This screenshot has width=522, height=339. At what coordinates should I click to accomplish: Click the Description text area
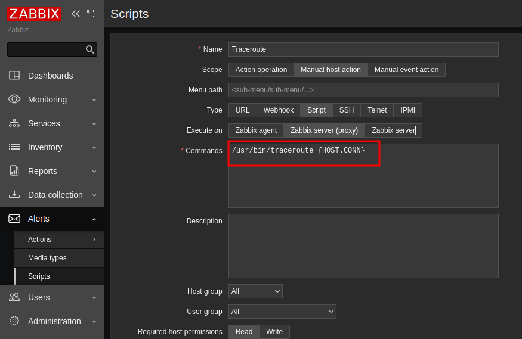363,246
